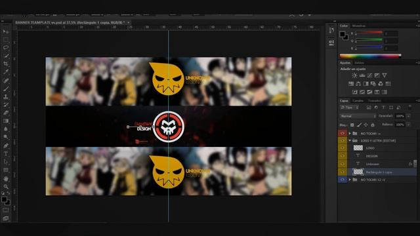Pick a color from the spectrum ramp
The image size is (420, 236).
[370, 56]
